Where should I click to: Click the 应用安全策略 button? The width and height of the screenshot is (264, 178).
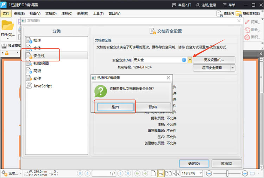[x=212, y=68]
